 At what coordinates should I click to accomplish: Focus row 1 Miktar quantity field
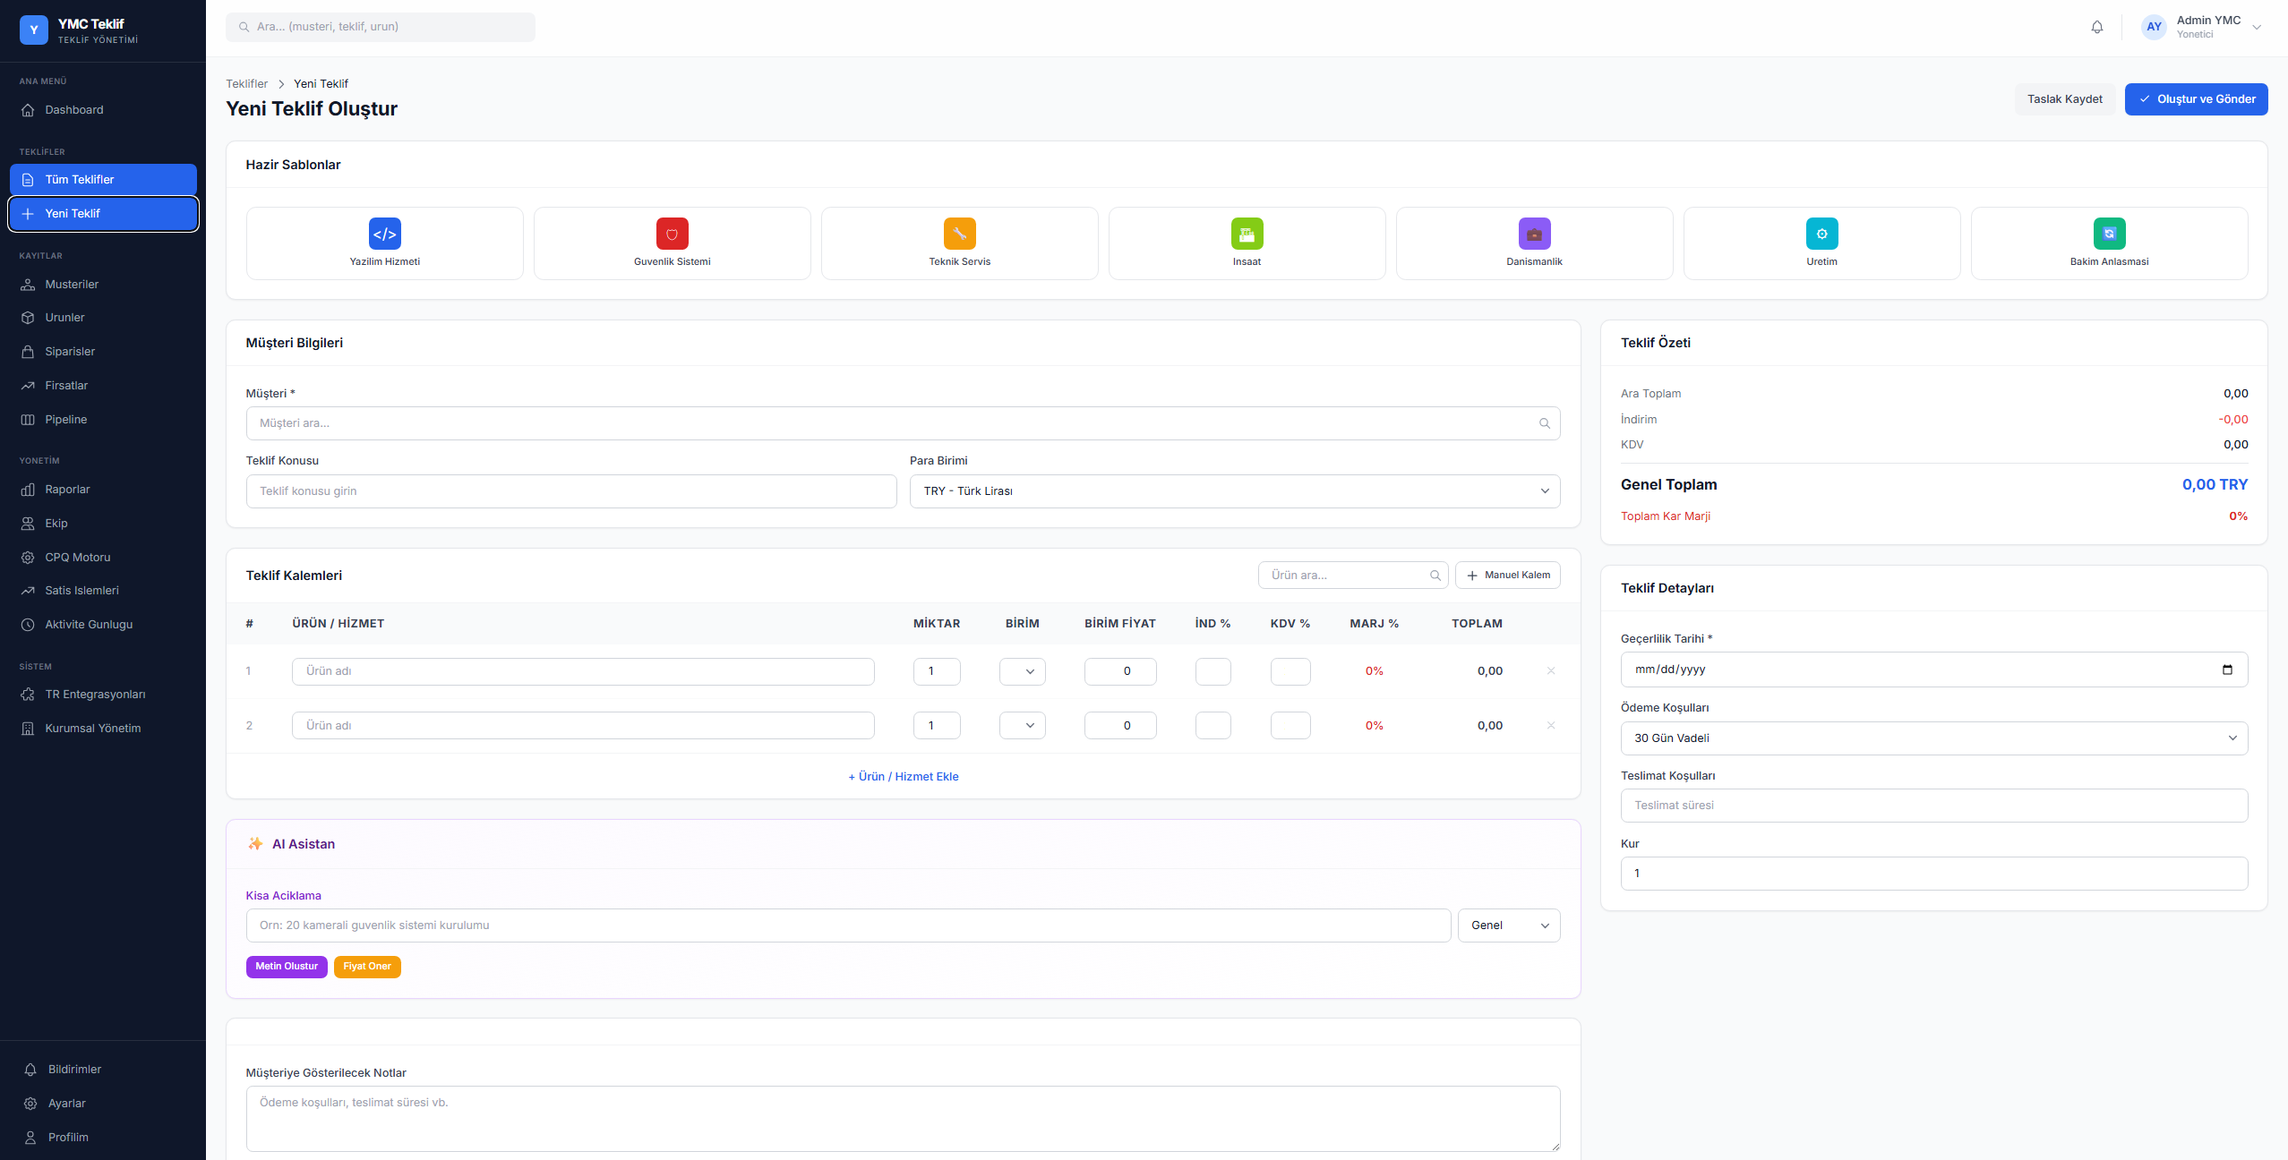[x=937, y=671]
